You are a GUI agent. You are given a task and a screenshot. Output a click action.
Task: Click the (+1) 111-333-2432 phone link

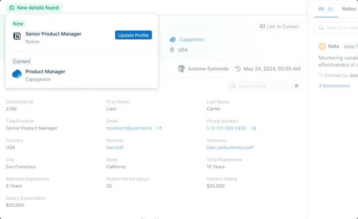click(227, 128)
